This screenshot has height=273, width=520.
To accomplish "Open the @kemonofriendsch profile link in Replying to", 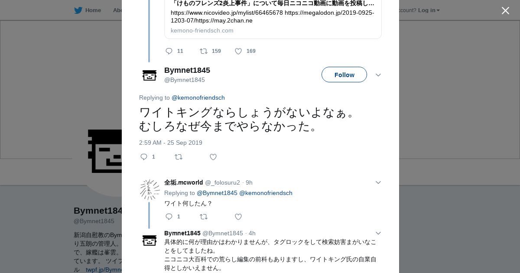I will pyautogui.click(x=198, y=97).
